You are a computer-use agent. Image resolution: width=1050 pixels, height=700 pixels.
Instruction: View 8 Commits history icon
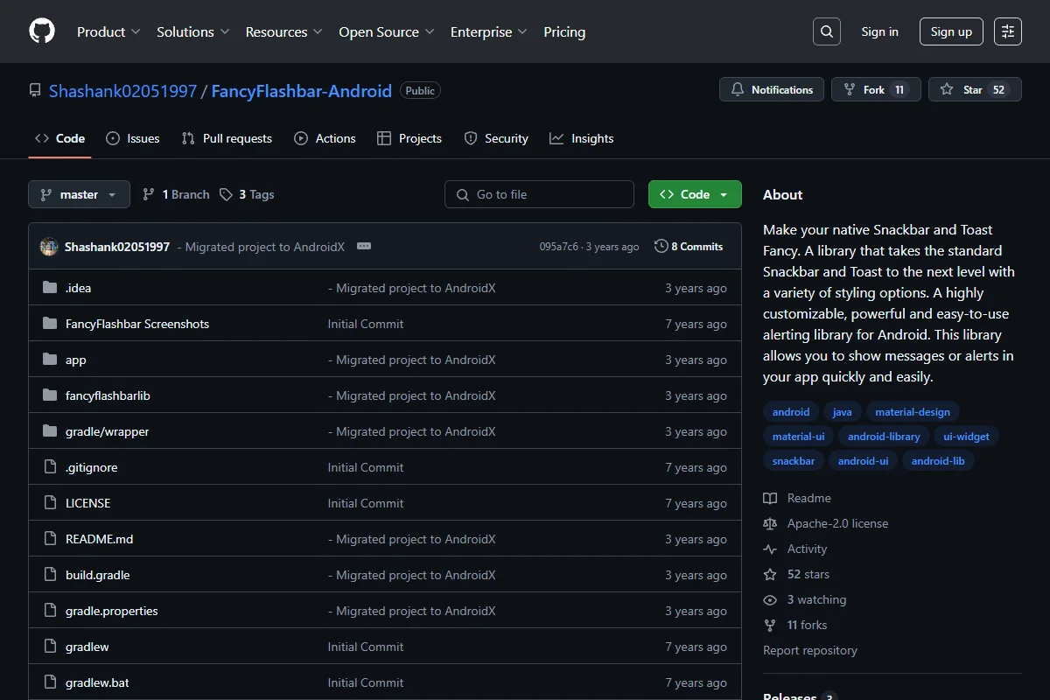click(661, 247)
